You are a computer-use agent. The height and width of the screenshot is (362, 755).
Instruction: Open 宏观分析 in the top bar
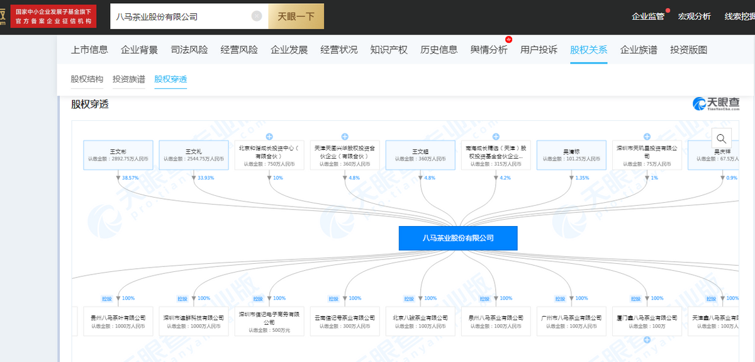tap(695, 16)
